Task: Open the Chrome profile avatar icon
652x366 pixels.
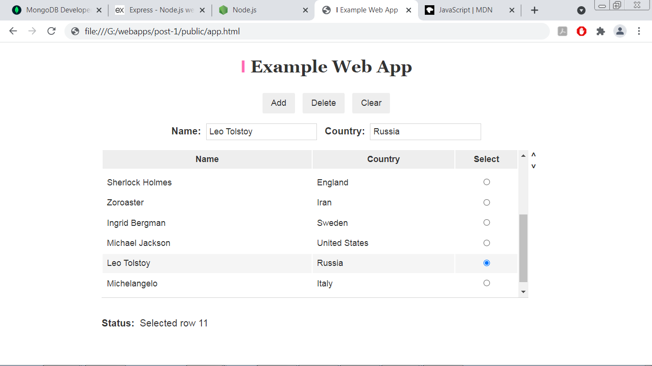Action: [x=620, y=31]
